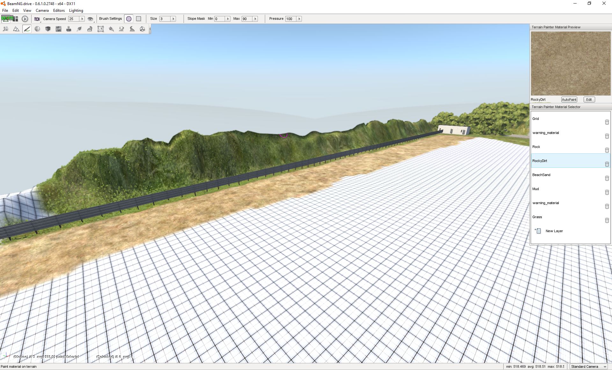Image resolution: width=612 pixels, height=370 pixels.
Task: Delete the RockyDirt material layer
Action: click(607, 164)
